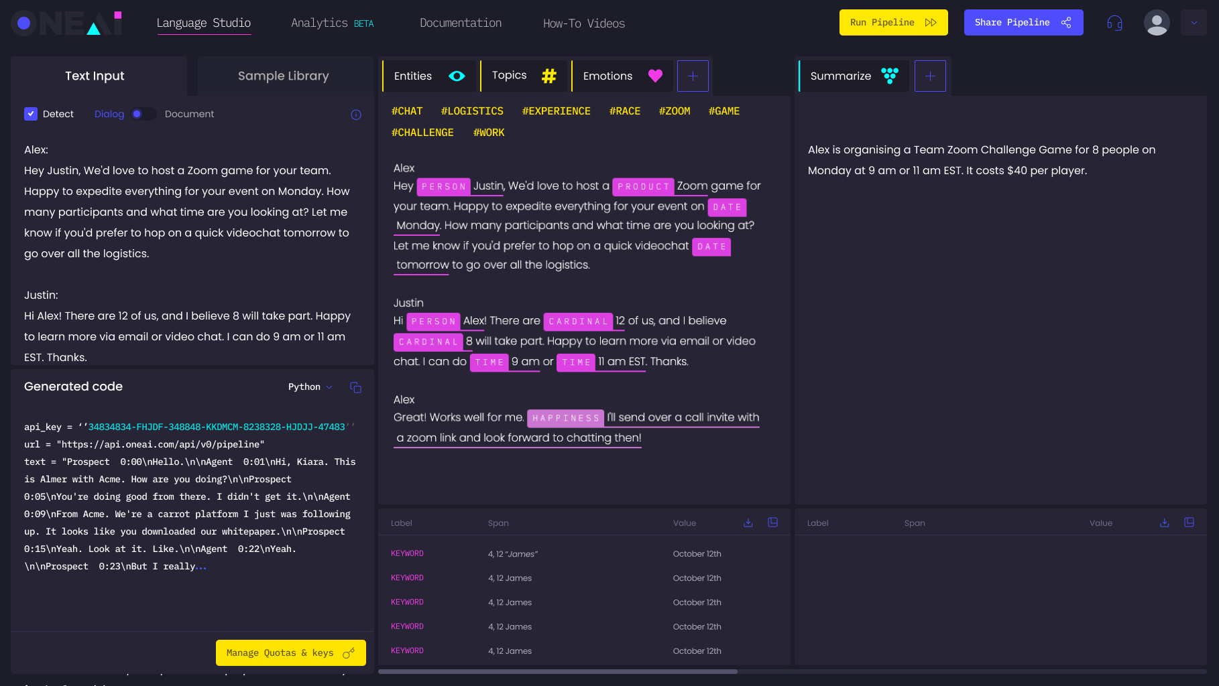Expand the Entities results table view

772,523
